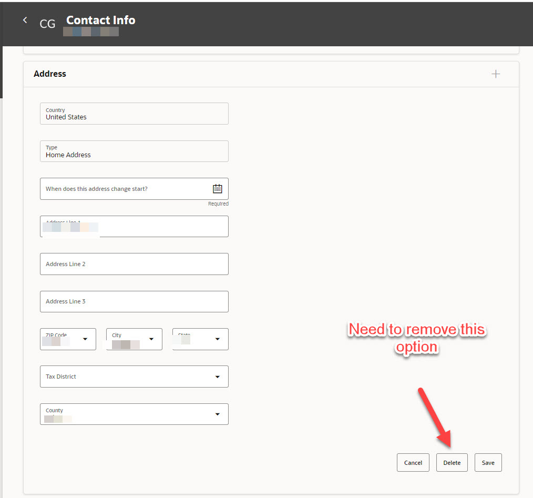Add a new address with the plus icon
This screenshot has width=533, height=498.
495,74
